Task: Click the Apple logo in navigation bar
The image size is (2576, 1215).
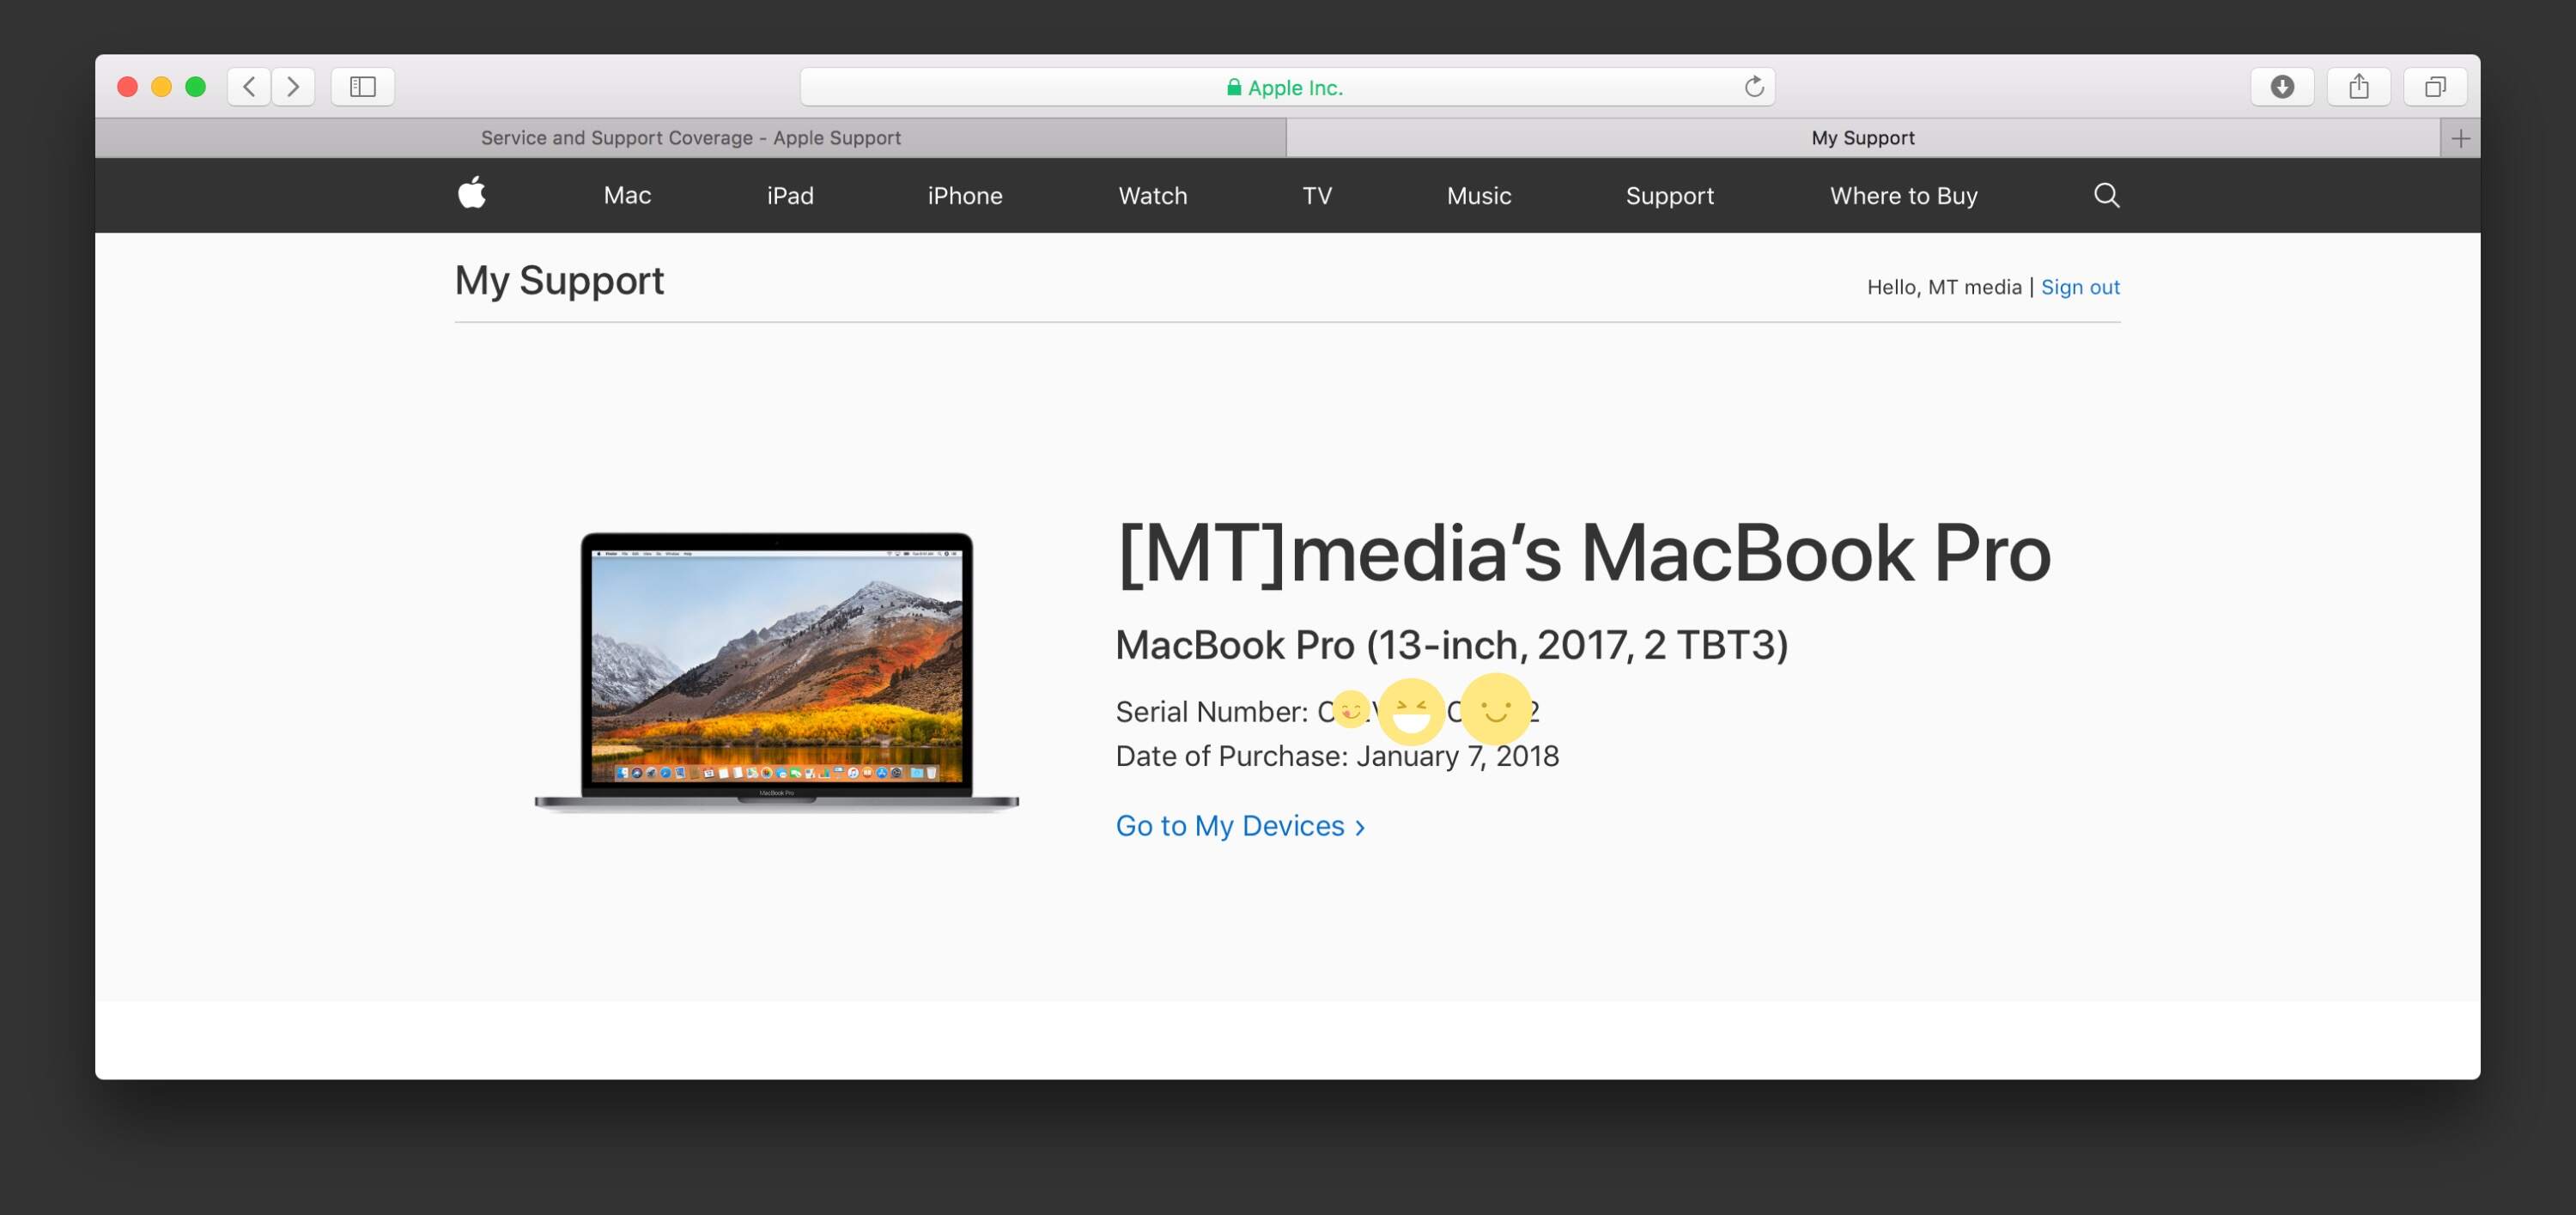Action: click(472, 194)
